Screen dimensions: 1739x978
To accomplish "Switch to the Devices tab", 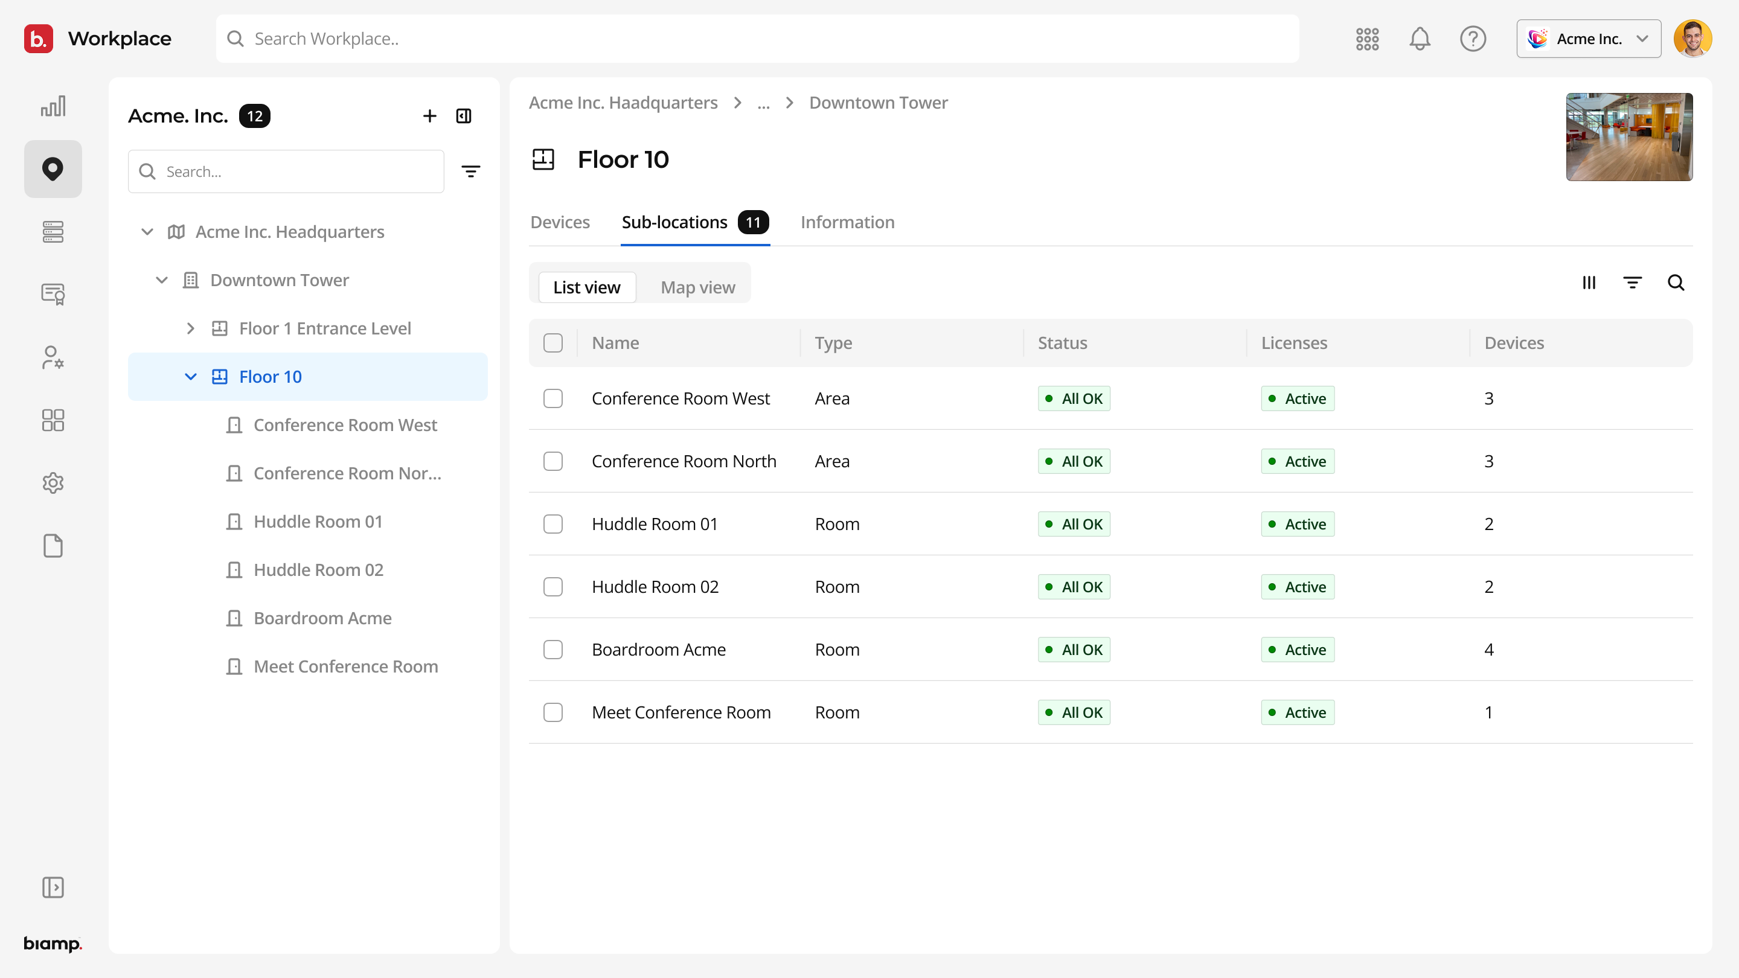I will (x=560, y=222).
